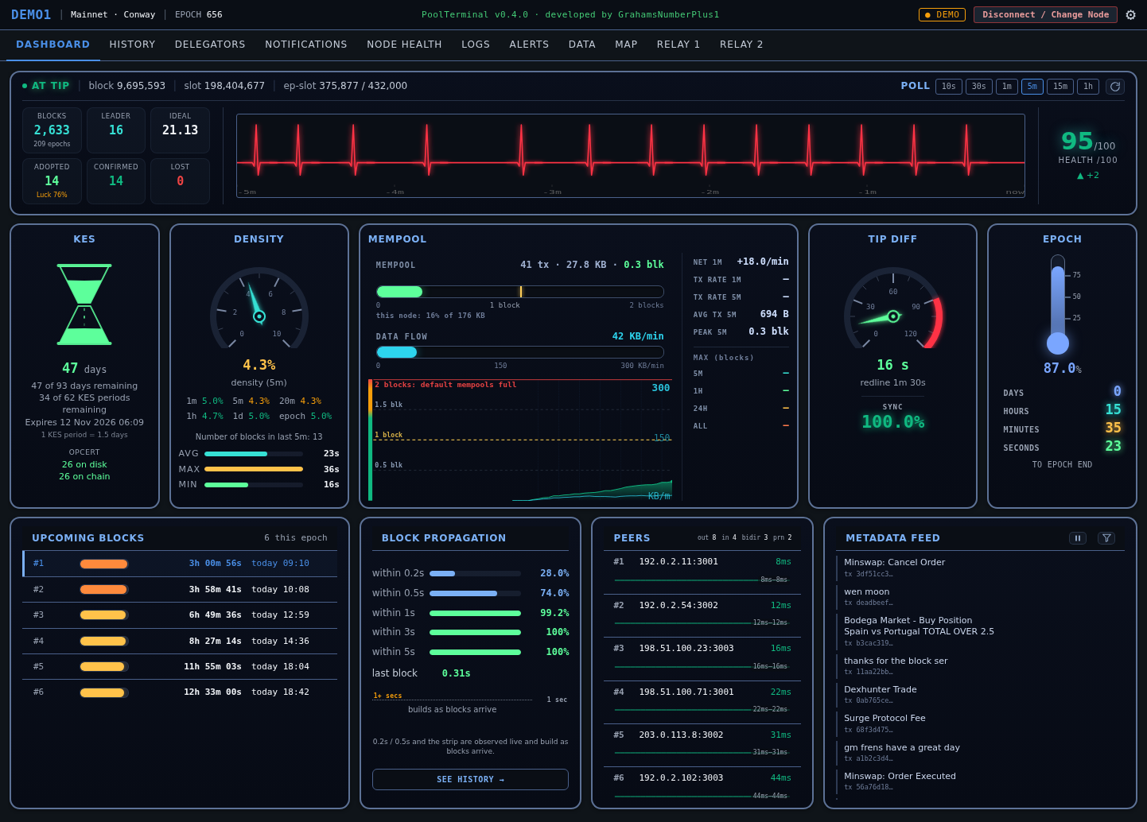Image resolution: width=1147 pixels, height=822 pixels.
Task: Click the density gauge dial
Action: click(x=259, y=308)
